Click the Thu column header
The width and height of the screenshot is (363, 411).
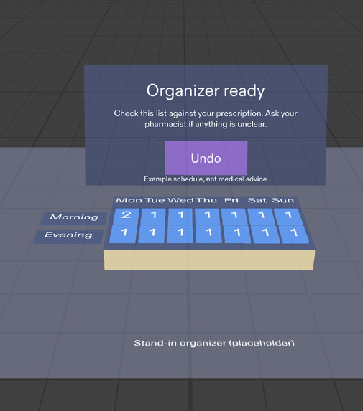click(206, 201)
